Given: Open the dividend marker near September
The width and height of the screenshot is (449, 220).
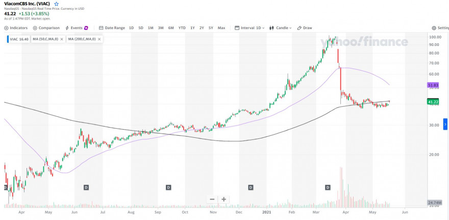Looking at the screenshot, I should [168, 187].
